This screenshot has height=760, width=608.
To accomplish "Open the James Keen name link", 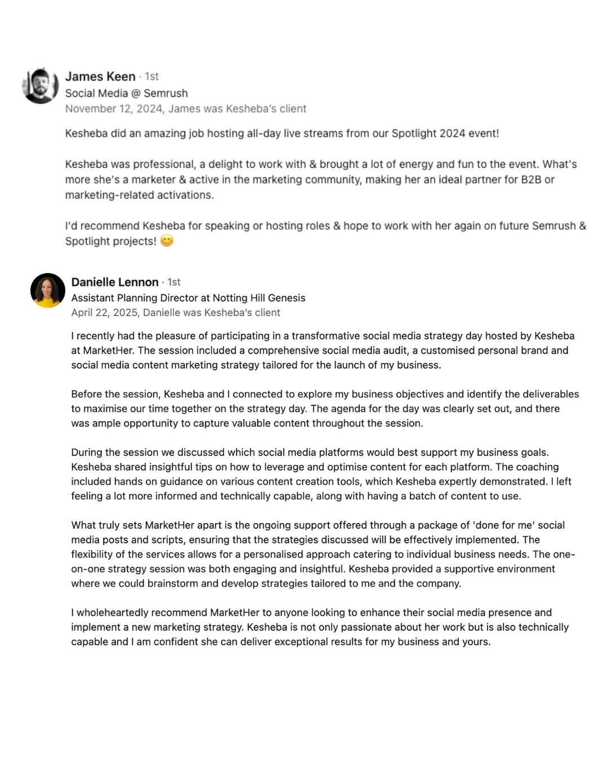I will (x=100, y=77).
